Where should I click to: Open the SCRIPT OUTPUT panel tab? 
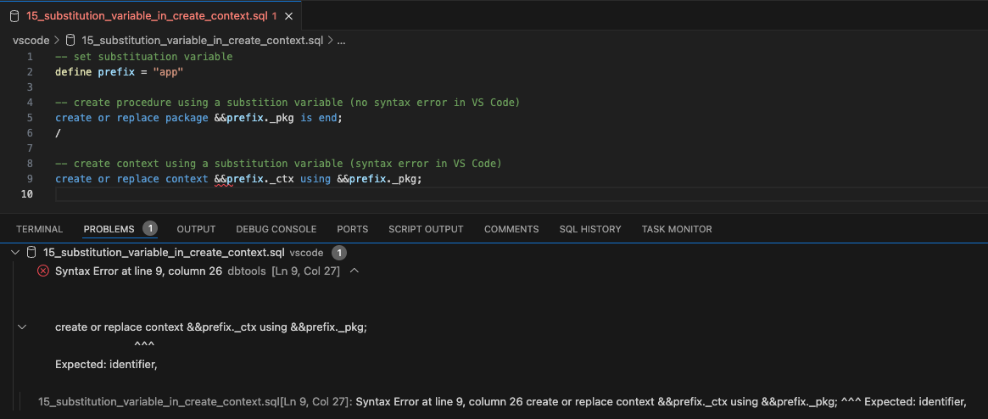426,229
